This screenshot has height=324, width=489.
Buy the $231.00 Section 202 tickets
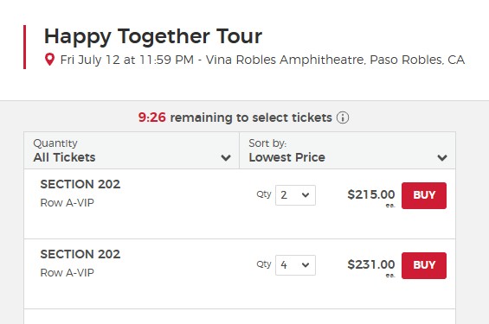424,265
